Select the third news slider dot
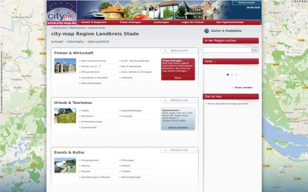This screenshot has height=192, width=308. [x=236, y=75]
